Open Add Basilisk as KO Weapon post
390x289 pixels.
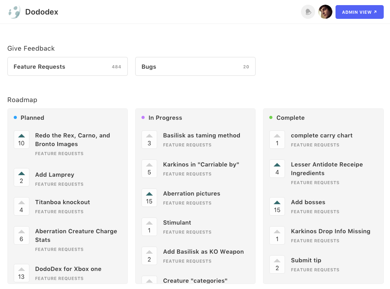pos(203,252)
